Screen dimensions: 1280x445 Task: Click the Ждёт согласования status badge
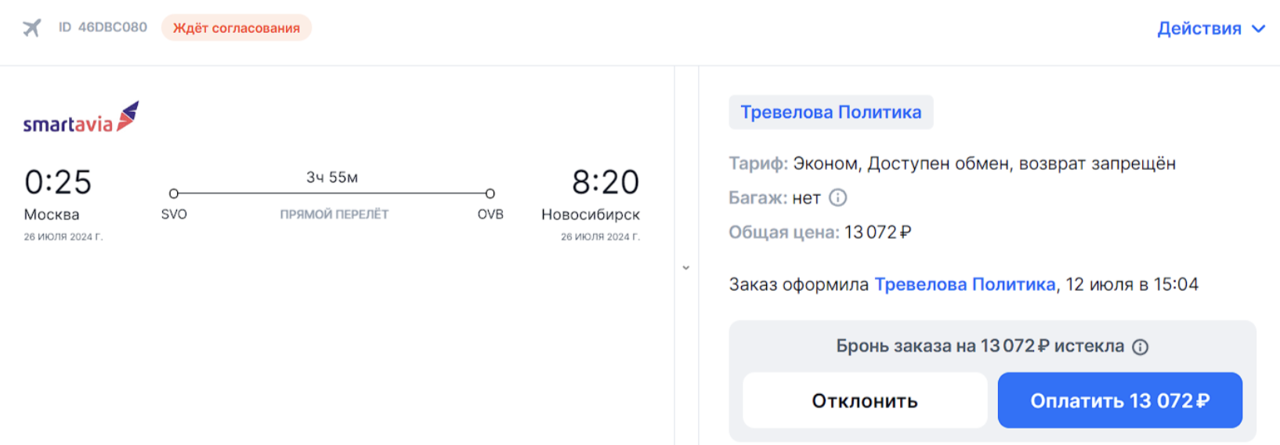[237, 28]
